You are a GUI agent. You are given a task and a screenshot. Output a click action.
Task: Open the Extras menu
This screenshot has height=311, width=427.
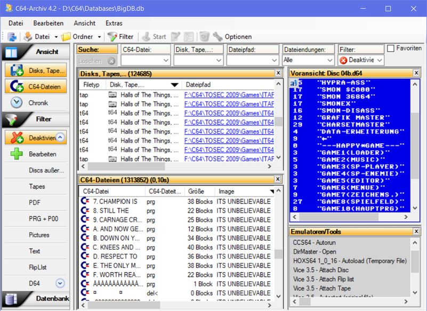tap(114, 23)
